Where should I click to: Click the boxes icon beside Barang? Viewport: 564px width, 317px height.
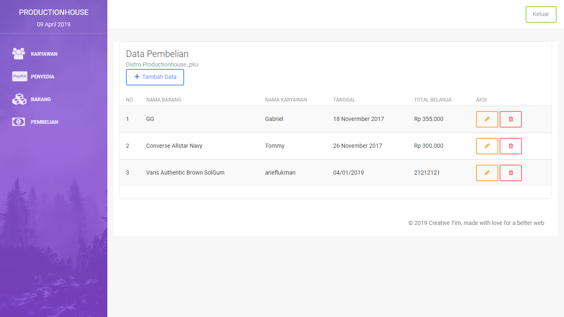(19, 99)
